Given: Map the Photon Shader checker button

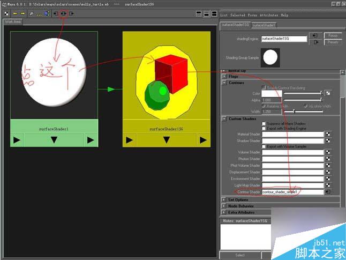Looking at the screenshot, I should tap(328, 159).
